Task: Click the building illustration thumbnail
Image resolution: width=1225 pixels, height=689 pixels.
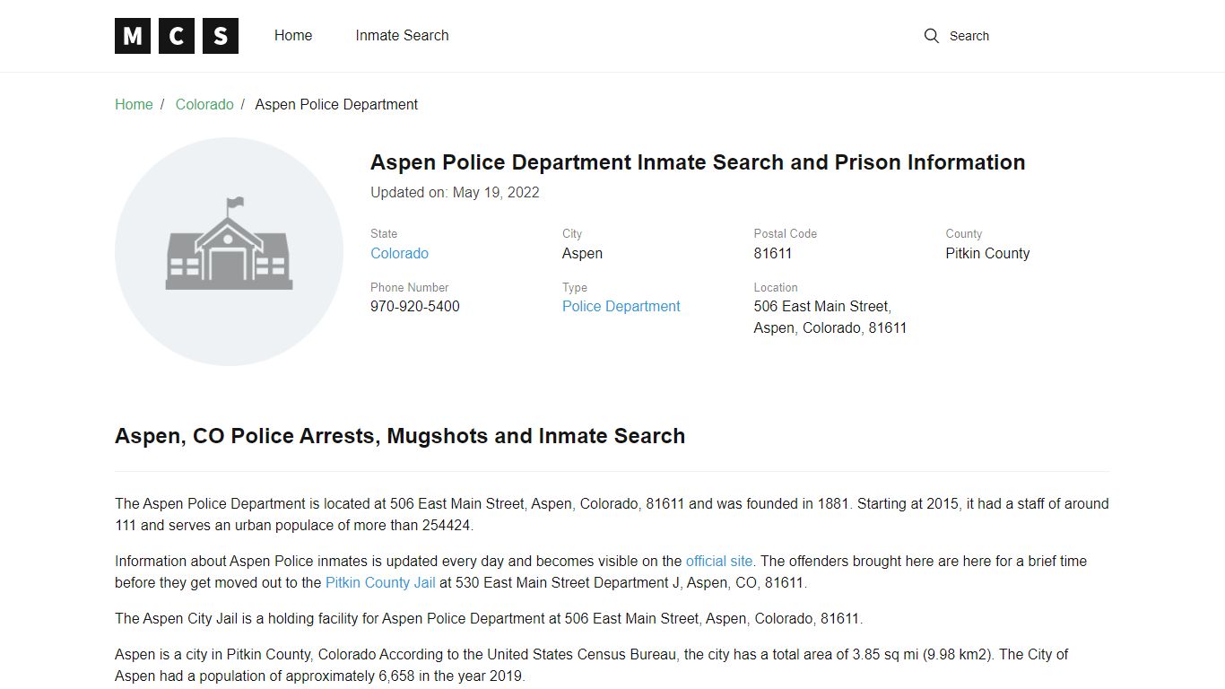Action: tap(229, 251)
